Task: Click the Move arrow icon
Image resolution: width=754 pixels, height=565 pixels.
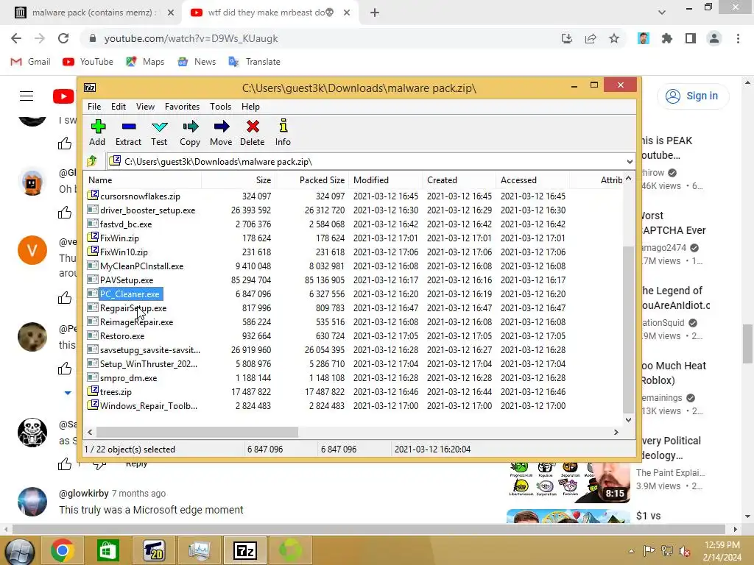Action: [221, 132]
